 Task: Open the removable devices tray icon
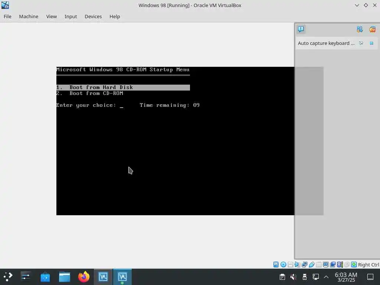[305, 277]
